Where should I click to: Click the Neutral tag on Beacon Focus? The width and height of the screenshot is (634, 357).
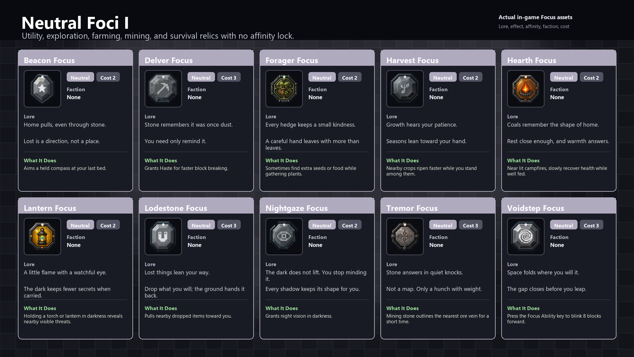click(80, 77)
